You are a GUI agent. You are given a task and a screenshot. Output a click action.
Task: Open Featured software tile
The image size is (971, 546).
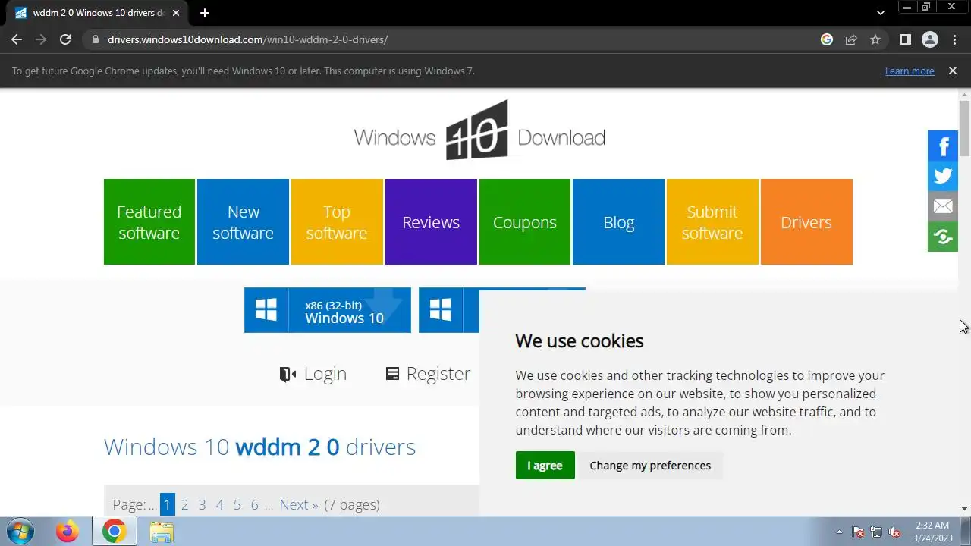click(x=149, y=222)
